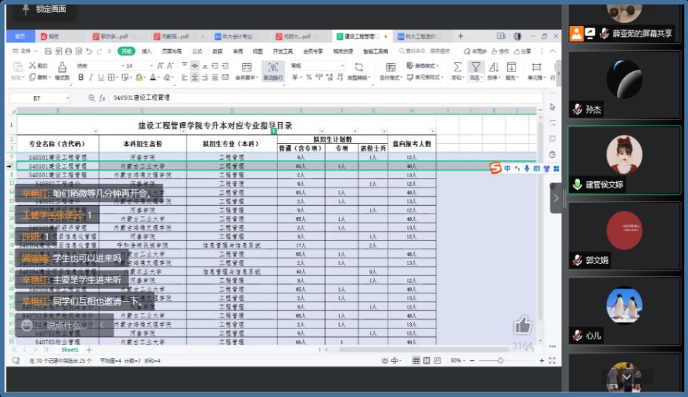Switch to the 公式 ribbon tab
This screenshot has width=688, height=397.
(197, 51)
